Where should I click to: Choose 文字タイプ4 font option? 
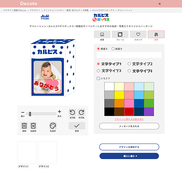[x=129, y=71]
